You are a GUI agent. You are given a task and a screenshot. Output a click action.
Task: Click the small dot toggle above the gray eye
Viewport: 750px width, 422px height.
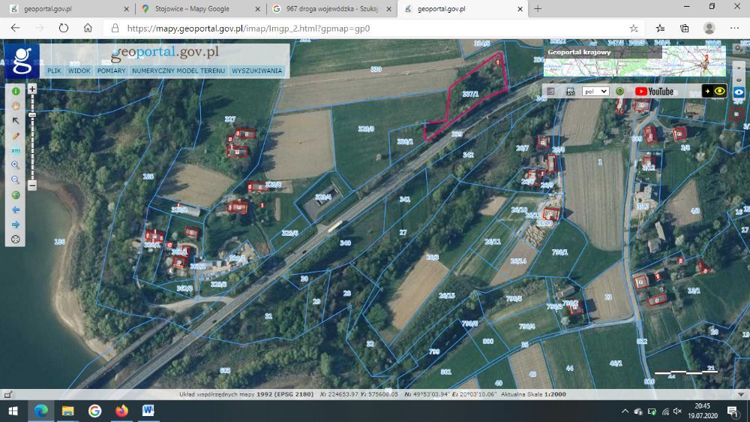(739, 68)
